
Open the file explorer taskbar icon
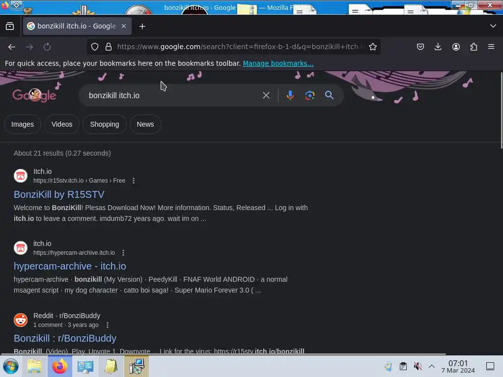coord(34,366)
